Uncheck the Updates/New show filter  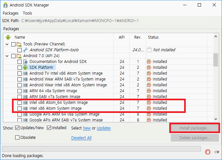pyautogui.click(x=17, y=128)
